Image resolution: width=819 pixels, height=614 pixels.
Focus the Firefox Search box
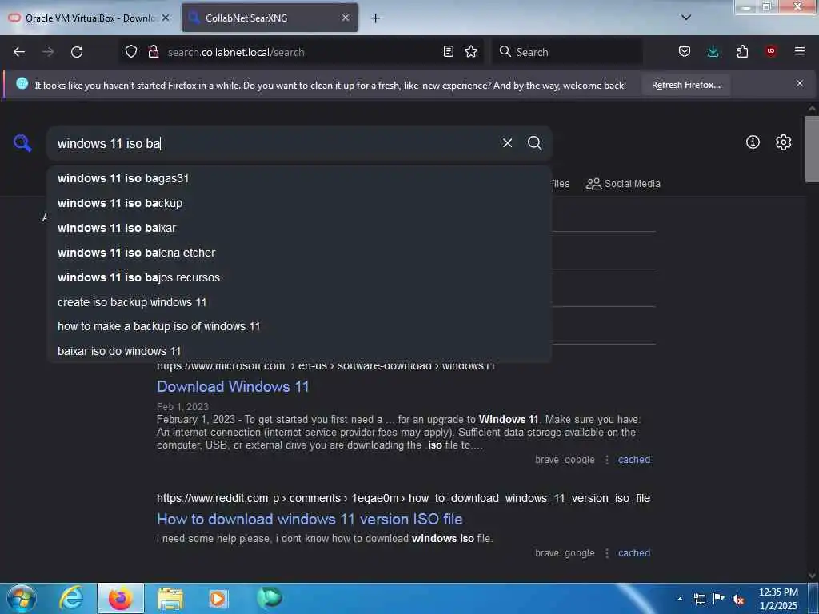567,52
